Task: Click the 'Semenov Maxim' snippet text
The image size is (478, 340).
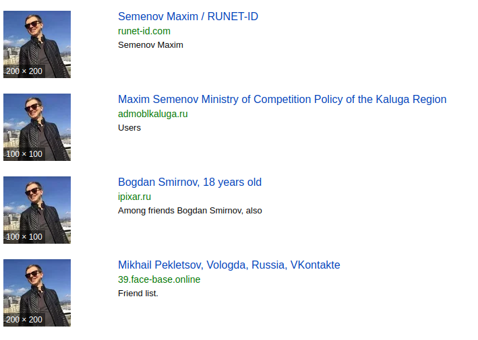Action: click(x=150, y=45)
